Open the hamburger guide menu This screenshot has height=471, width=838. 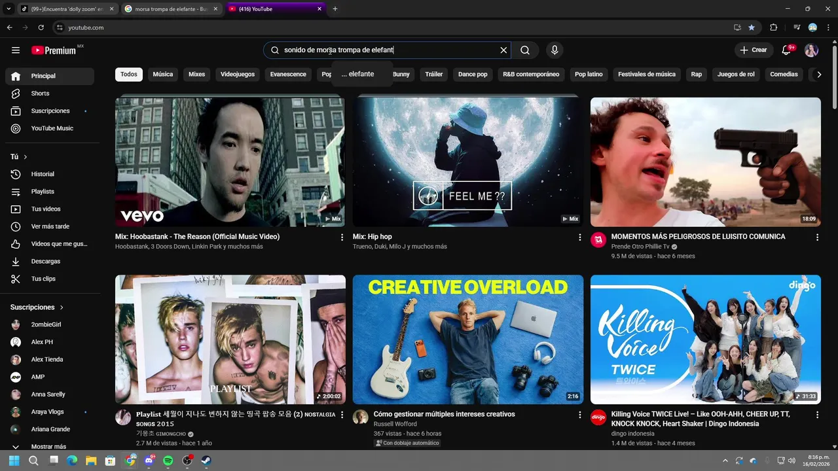coord(16,50)
